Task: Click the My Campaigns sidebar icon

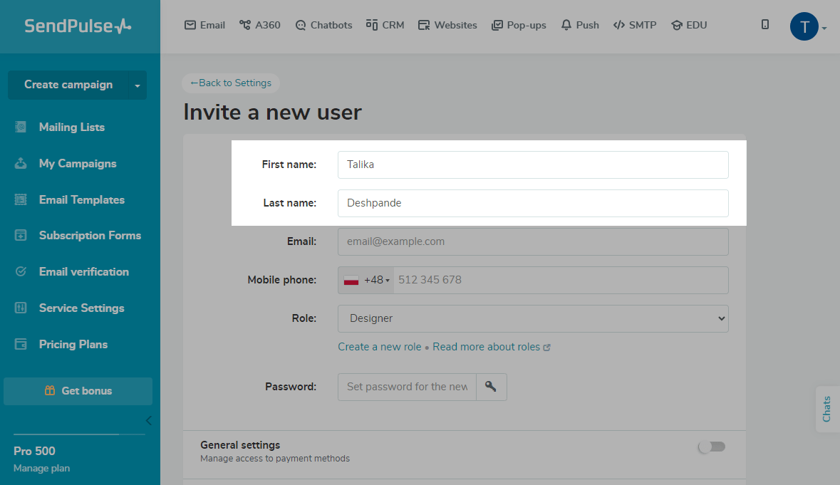Action: [x=21, y=164]
